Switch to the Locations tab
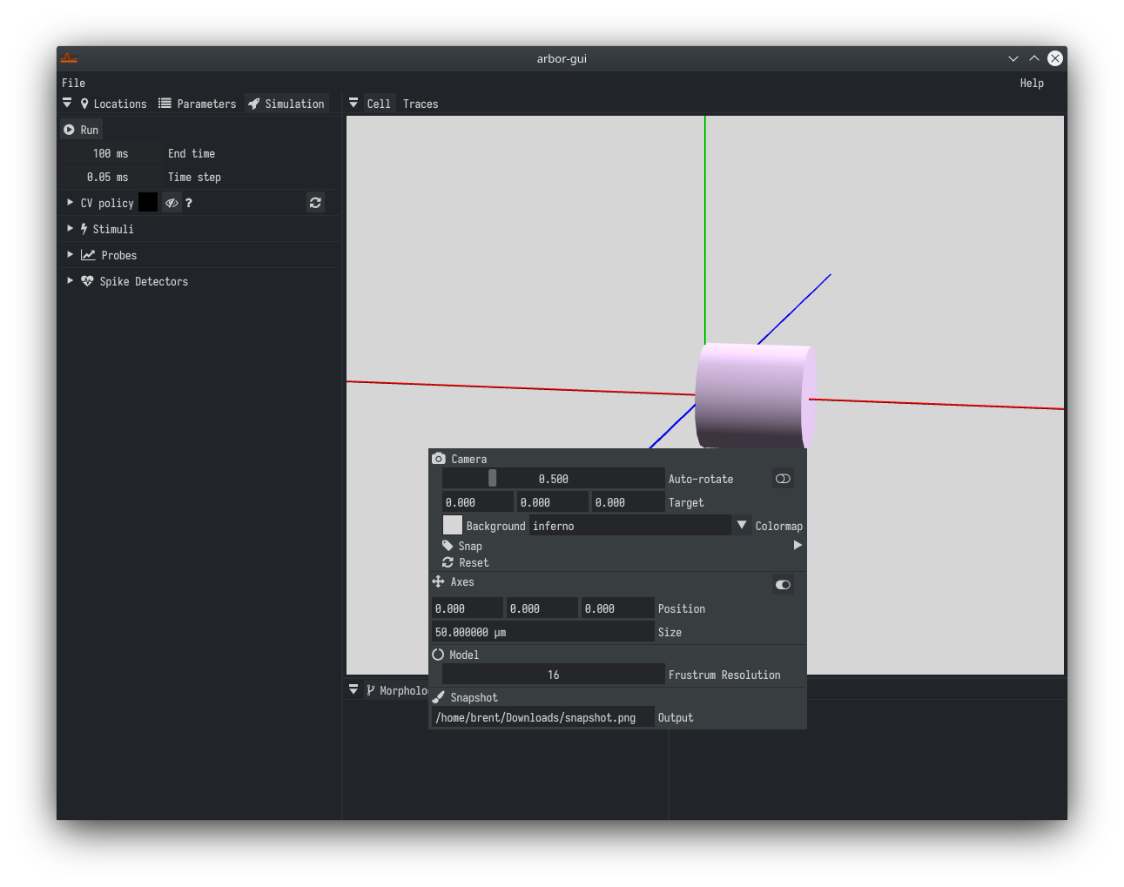The image size is (1124, 887). [x=114, y=104]
